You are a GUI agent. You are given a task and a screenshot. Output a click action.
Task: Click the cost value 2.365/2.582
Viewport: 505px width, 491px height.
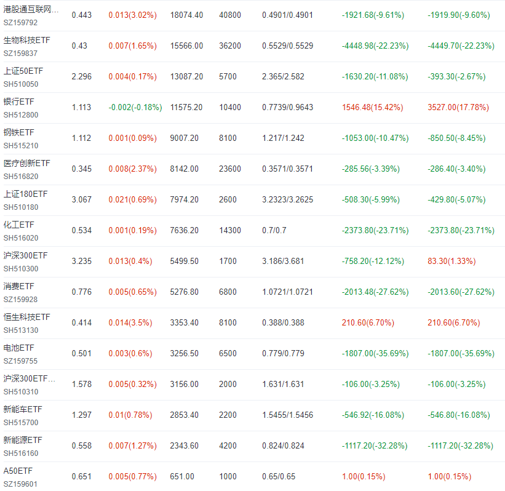pos(283,77)
